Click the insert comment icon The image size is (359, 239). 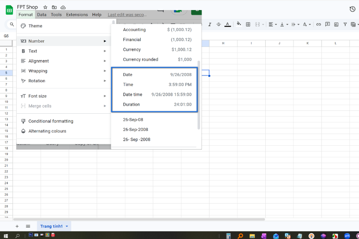[327, 24]
